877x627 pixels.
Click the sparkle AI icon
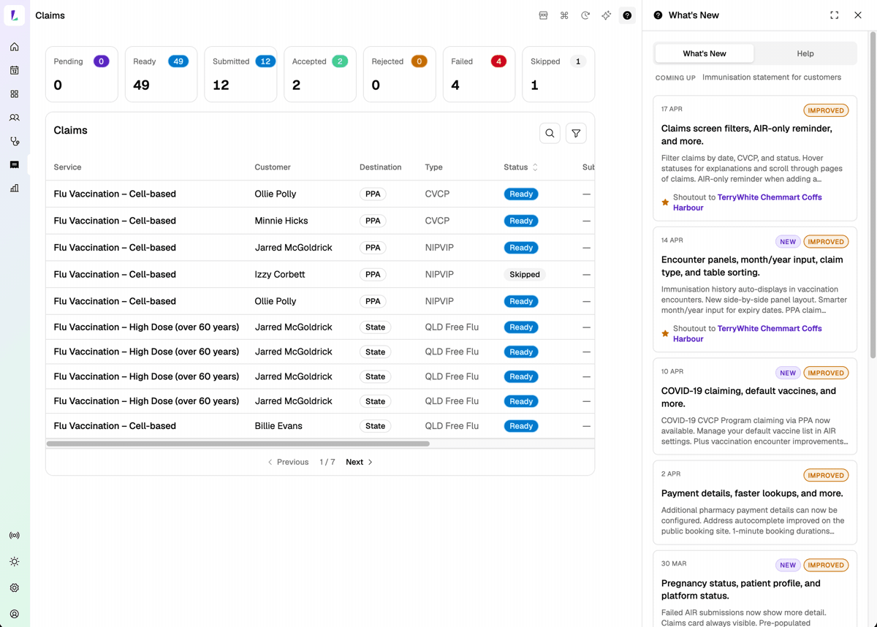(x=607, y=15)
